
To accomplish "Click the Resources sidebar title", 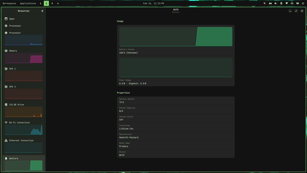I will click(x=24, y=11).
